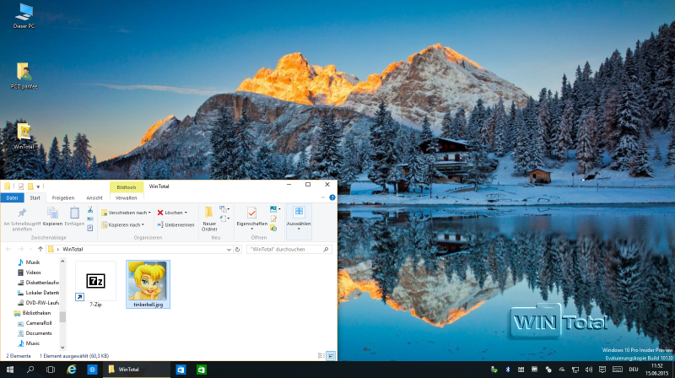
Task: Open the volume speaker tray icon
Action: [589, 370]
